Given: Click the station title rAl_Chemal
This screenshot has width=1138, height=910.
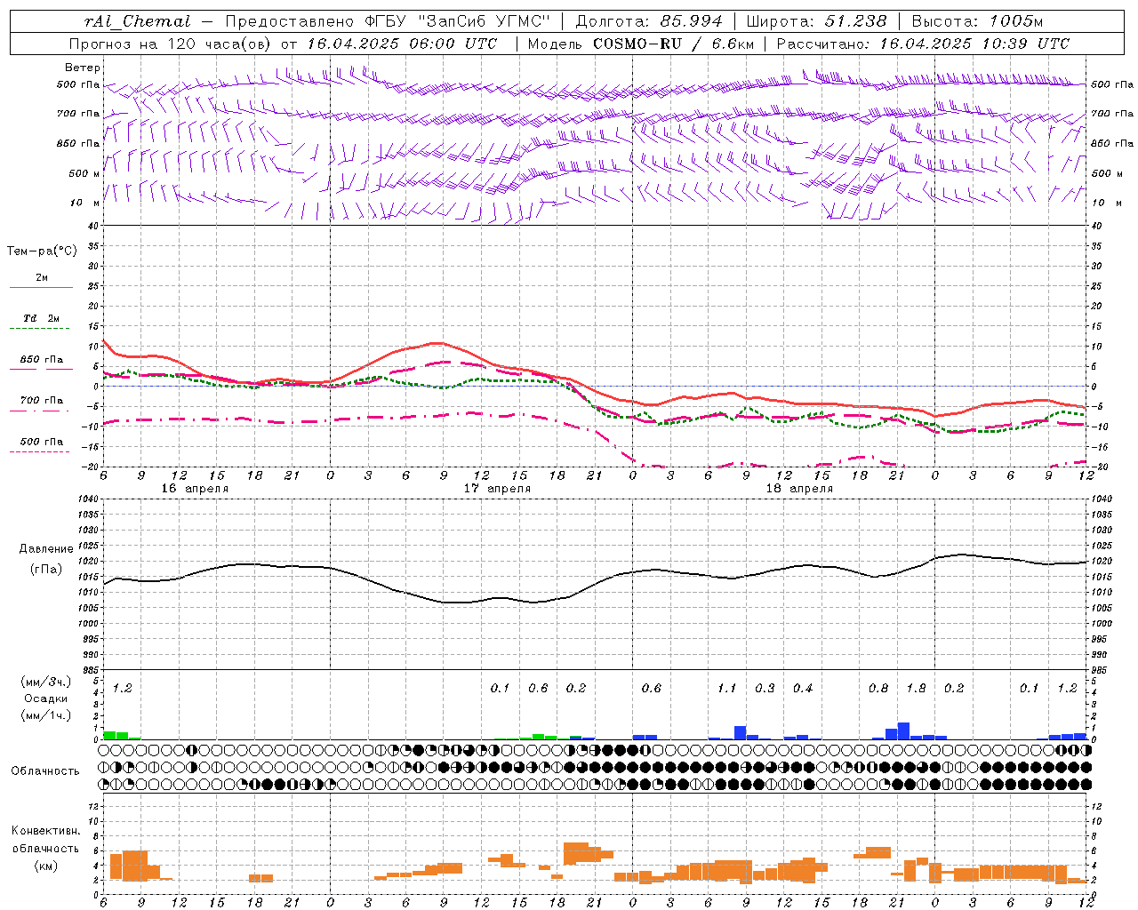Looking at the screenshot, I should (138, 21).
